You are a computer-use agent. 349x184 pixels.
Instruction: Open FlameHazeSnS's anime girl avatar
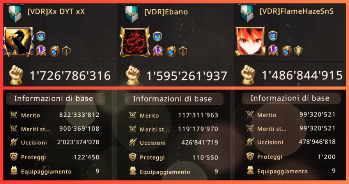[x=250, y=42]
